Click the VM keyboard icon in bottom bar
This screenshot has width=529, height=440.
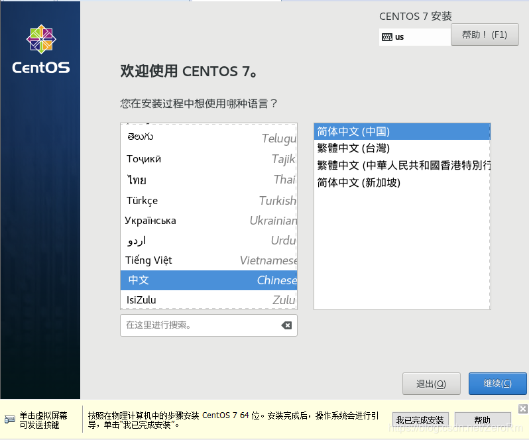[x=10, y=419]
